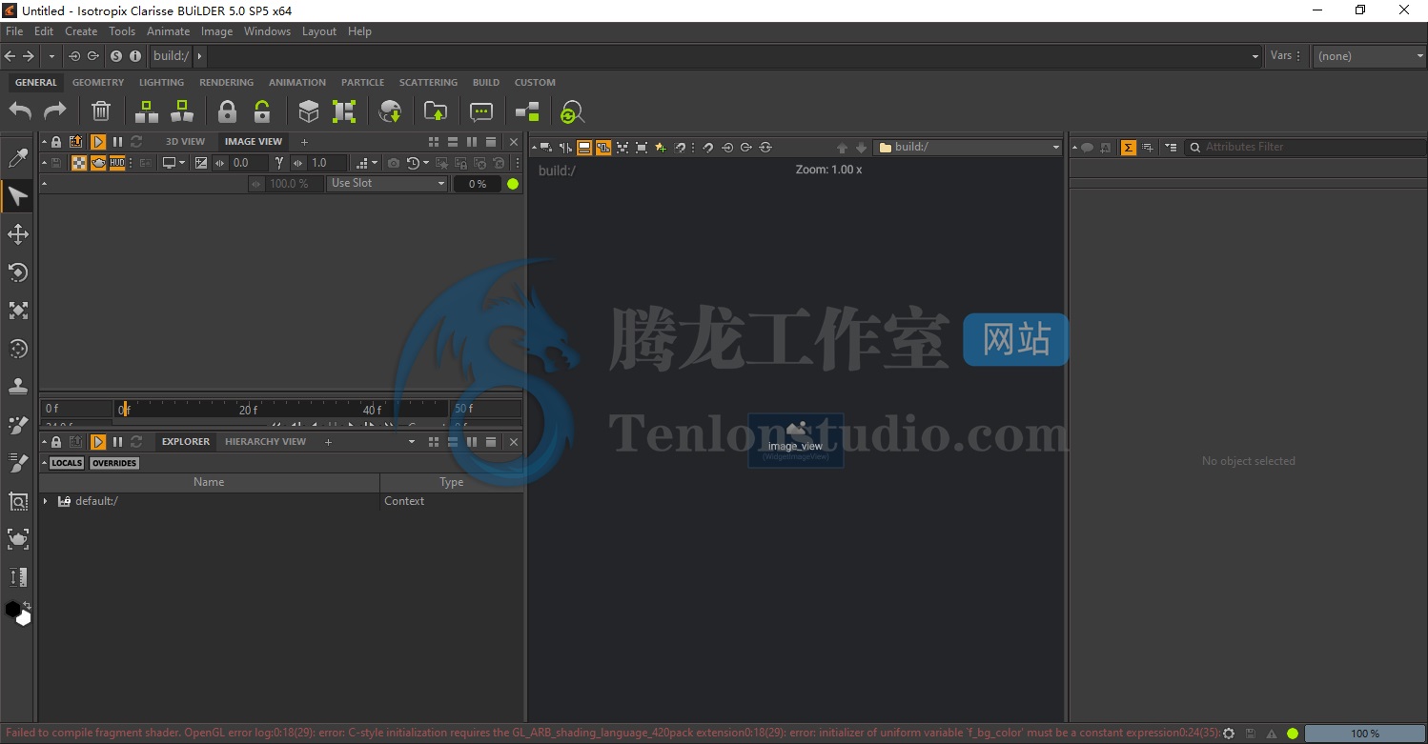Toggle the checkerboard background in Image View

pos(79,163)
